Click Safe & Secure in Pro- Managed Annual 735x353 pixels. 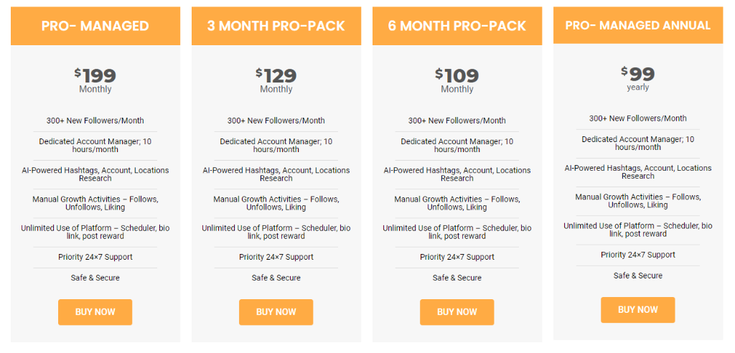point(638,276)
